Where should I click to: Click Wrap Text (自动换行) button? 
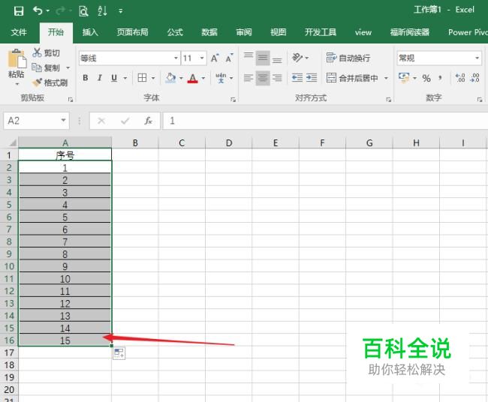348,58
